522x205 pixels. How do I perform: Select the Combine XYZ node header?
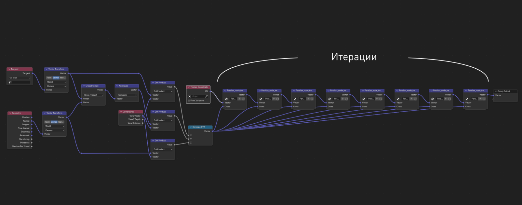pyautogui.click(x=200, y=127)
